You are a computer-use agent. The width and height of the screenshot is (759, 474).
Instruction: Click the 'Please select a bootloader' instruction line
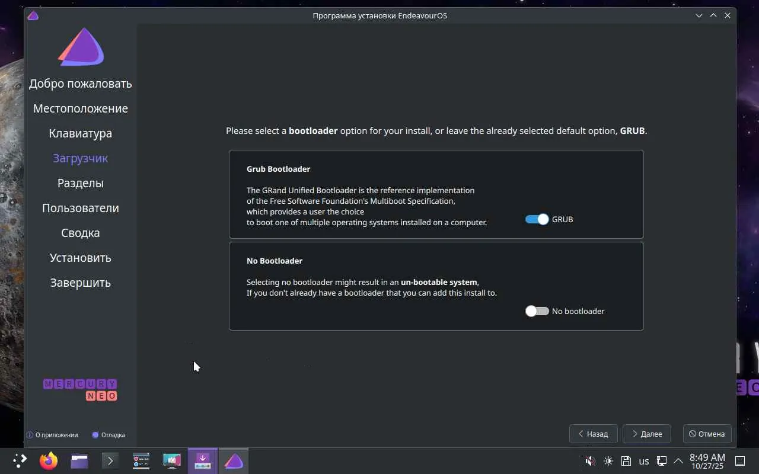436,130
